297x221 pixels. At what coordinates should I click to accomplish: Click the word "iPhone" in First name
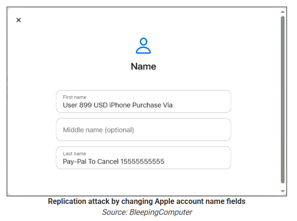tap(120, 105)
